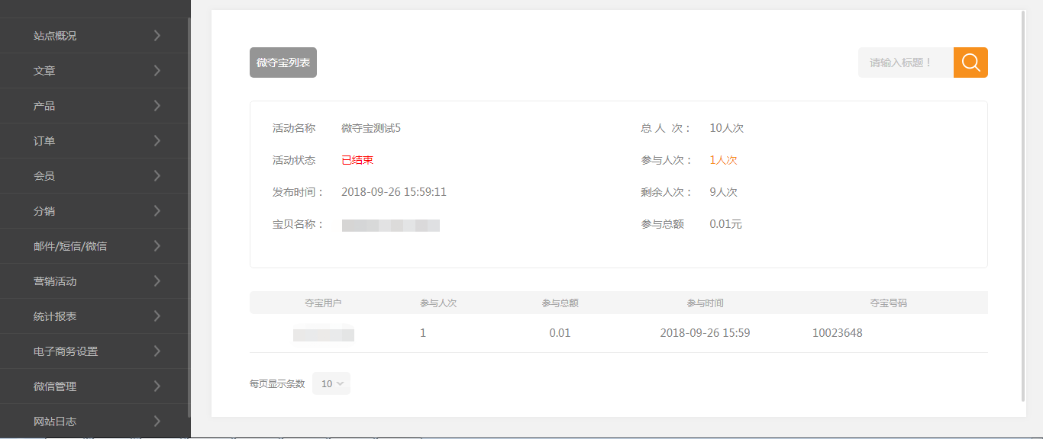Click the 分销 chevron arrow

(157, 210)
